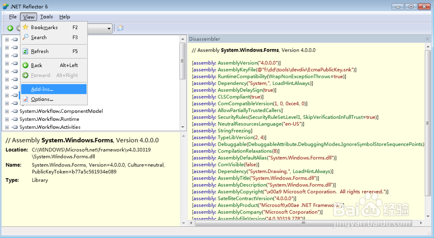This screenshot has height=238, width=434.
Task: Choose Bookmarks from the View menu
Action: [54, 27]
